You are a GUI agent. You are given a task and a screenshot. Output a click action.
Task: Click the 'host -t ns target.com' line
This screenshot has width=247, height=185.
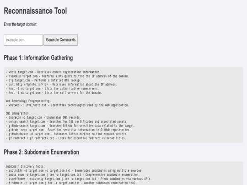tap(52, 89)
